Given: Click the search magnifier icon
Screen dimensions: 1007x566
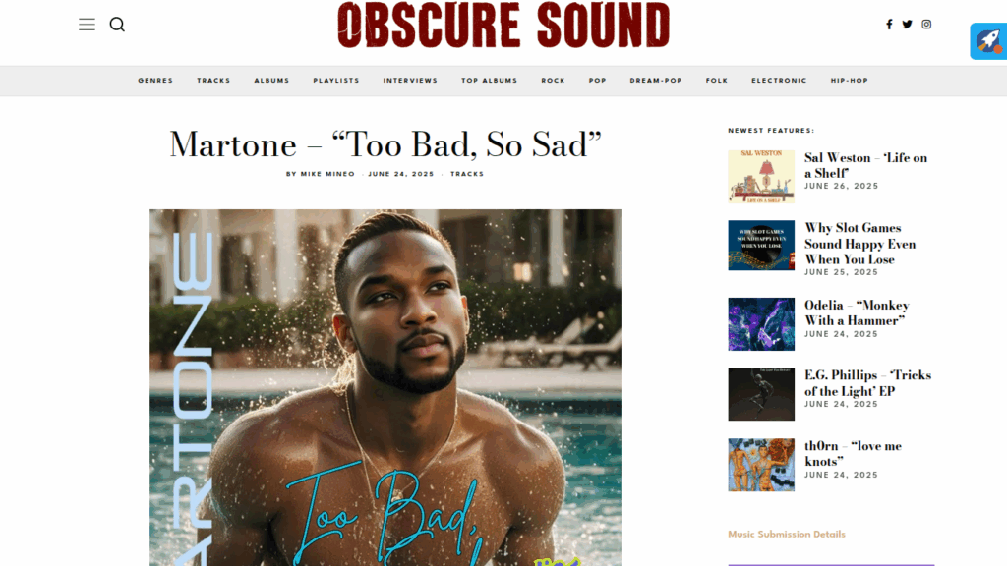Looking at the screenshot, I should tap(117, 25).
